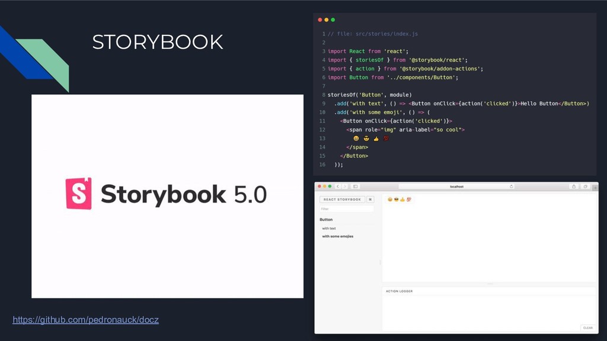Click the Safari forward arrow
This screenshot has height=341, width=607.
tap(344, 186)
